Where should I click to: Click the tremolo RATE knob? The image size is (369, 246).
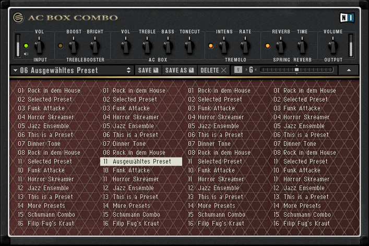[245, 46]
